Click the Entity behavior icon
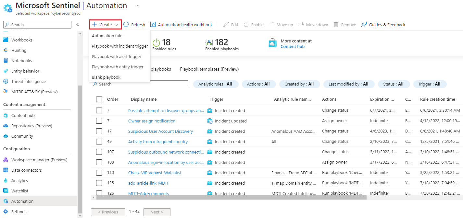The height and width of the screenshot is (218, 463). pos(6,71)
